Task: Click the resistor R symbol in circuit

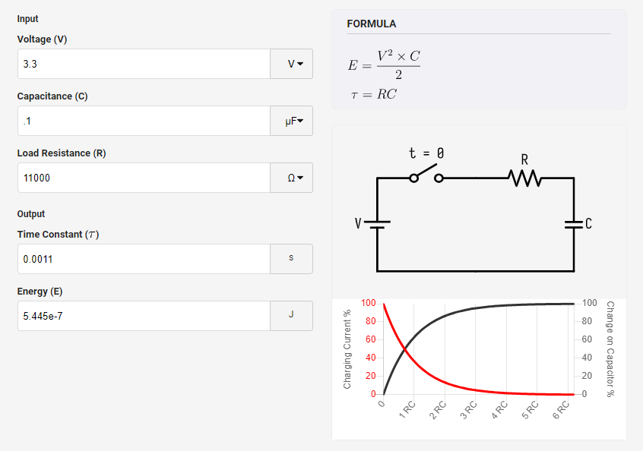Action: 524,178
